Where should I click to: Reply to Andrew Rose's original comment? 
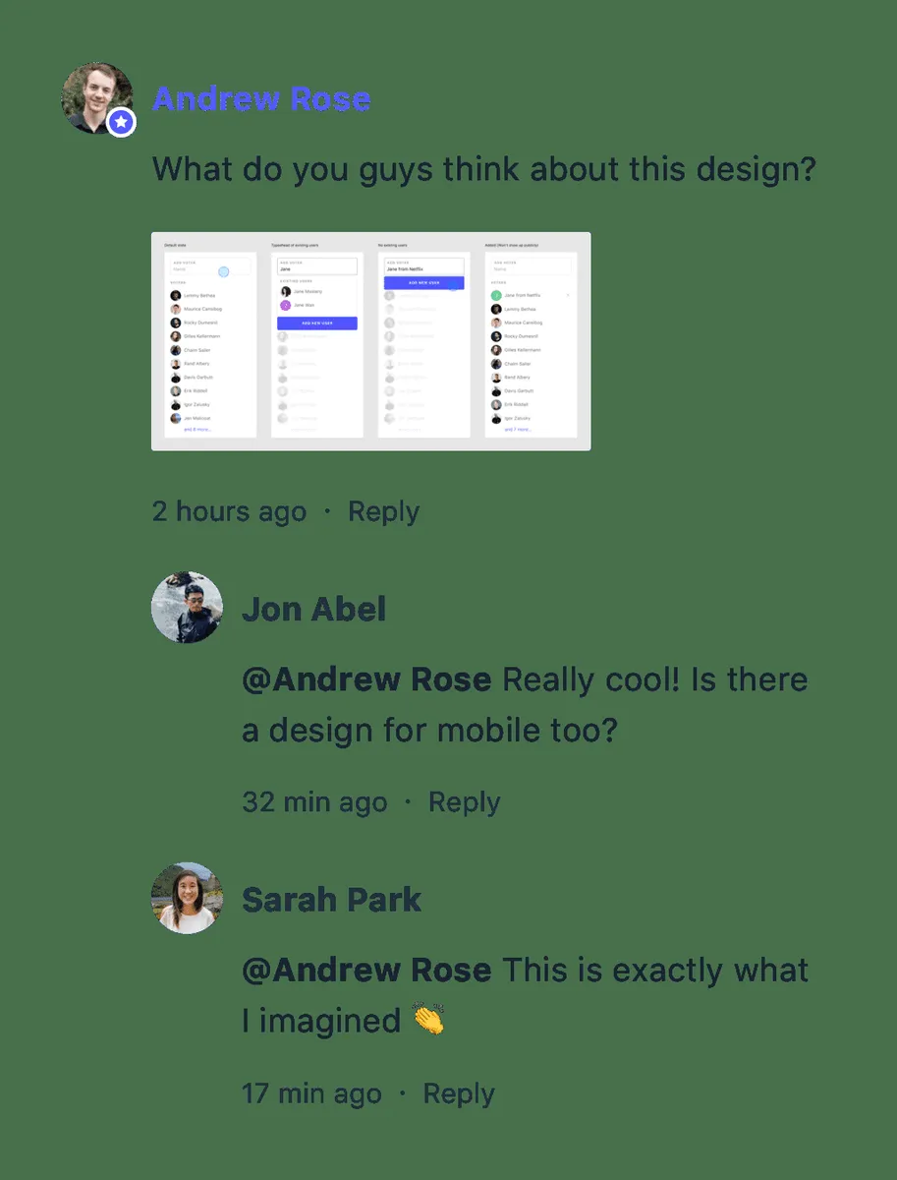[x=383, y=511]
